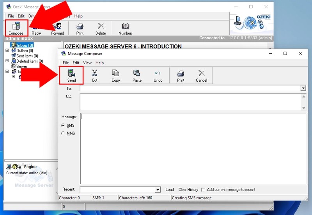Image resolution: width=312 pixels, height=215 pixels.
Task: Expand the child node under Users
Action: pos(13,76)
